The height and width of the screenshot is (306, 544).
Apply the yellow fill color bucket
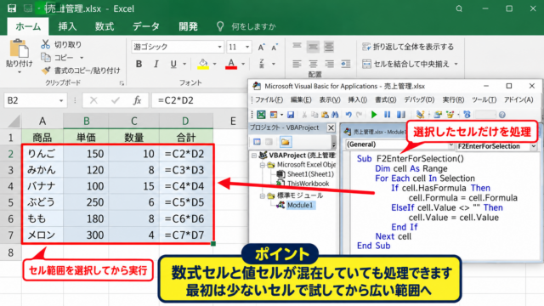tap(203, 64)
